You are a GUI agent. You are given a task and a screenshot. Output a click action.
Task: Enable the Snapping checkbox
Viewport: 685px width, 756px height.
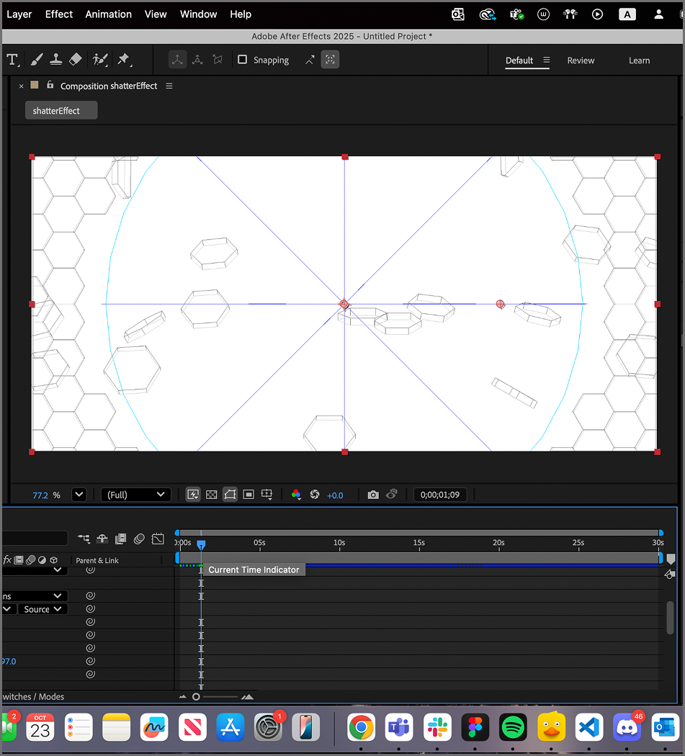[x=243, y=60]
